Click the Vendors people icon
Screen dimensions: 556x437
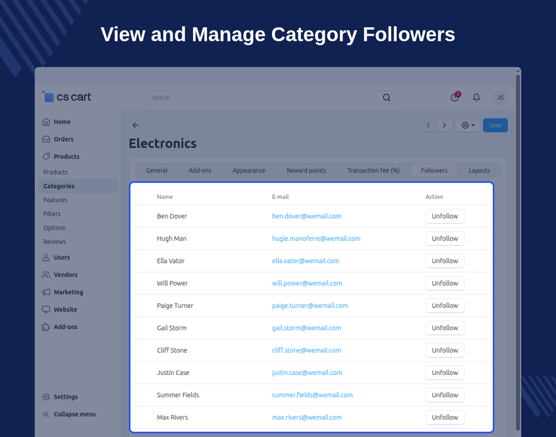click(x=46, y=275)
